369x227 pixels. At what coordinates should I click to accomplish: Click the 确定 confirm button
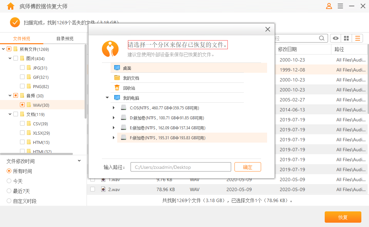[x=248, y=167]
